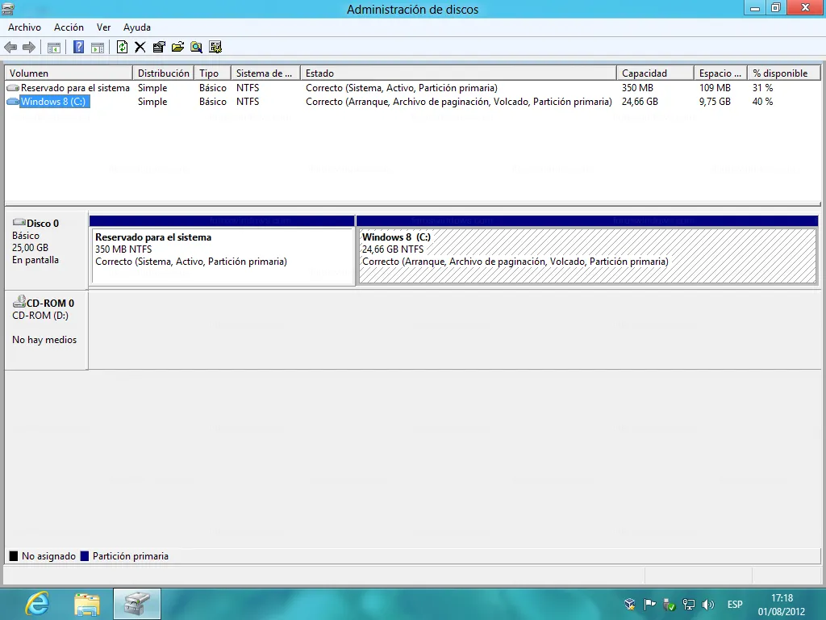Sort by the Estado column header
This screenshot has width=826, height=620.
tap(458, 73)
